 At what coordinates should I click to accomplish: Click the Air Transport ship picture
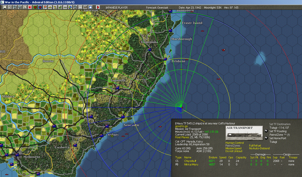(x=244, y=133)
